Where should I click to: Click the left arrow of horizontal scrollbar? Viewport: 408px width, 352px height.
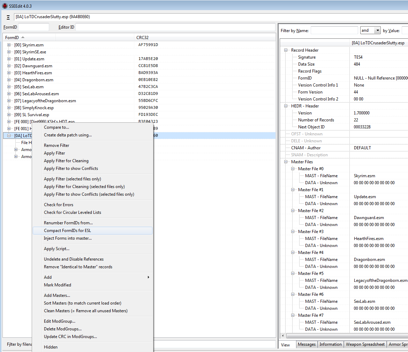283,336
